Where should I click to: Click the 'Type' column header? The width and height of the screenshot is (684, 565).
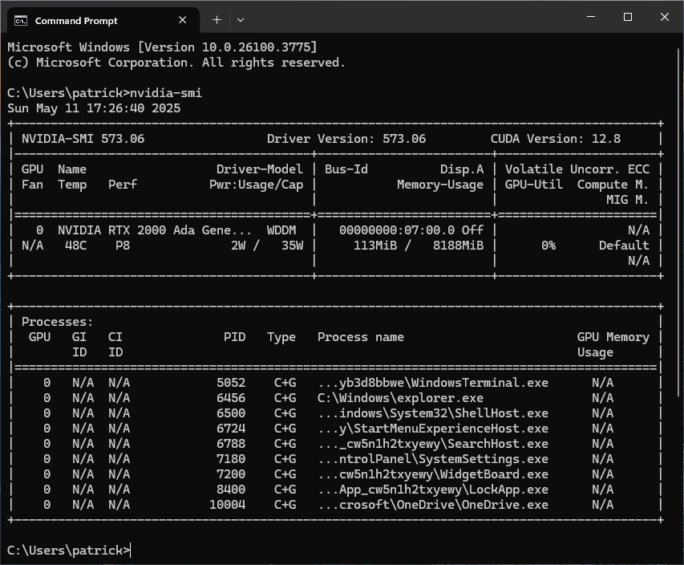281,337
